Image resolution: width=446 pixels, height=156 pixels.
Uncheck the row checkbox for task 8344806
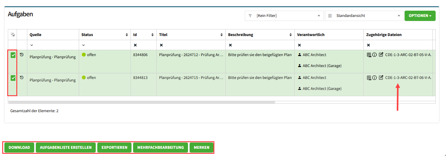[13, 55]
